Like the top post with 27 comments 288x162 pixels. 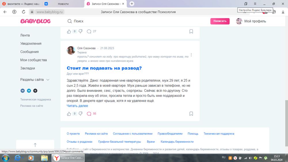click(x=69, y=31)
